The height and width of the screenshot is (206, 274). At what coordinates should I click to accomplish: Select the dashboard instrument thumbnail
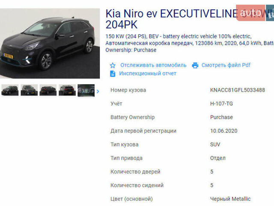86,91
